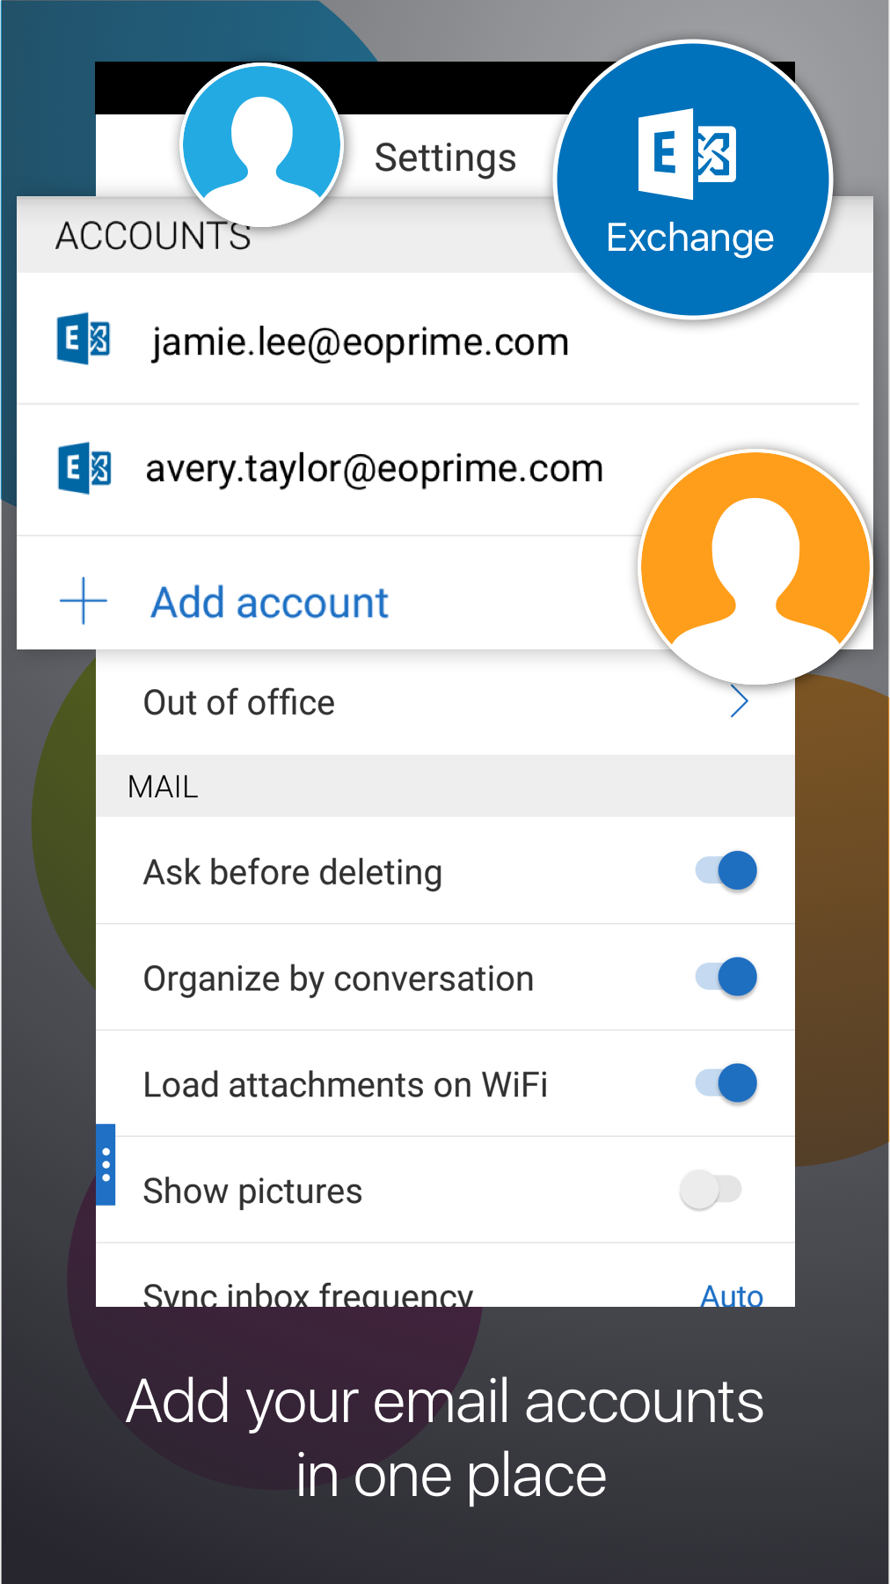Click the Settings page title
The image size is (890, 1584).
(445, 158)
